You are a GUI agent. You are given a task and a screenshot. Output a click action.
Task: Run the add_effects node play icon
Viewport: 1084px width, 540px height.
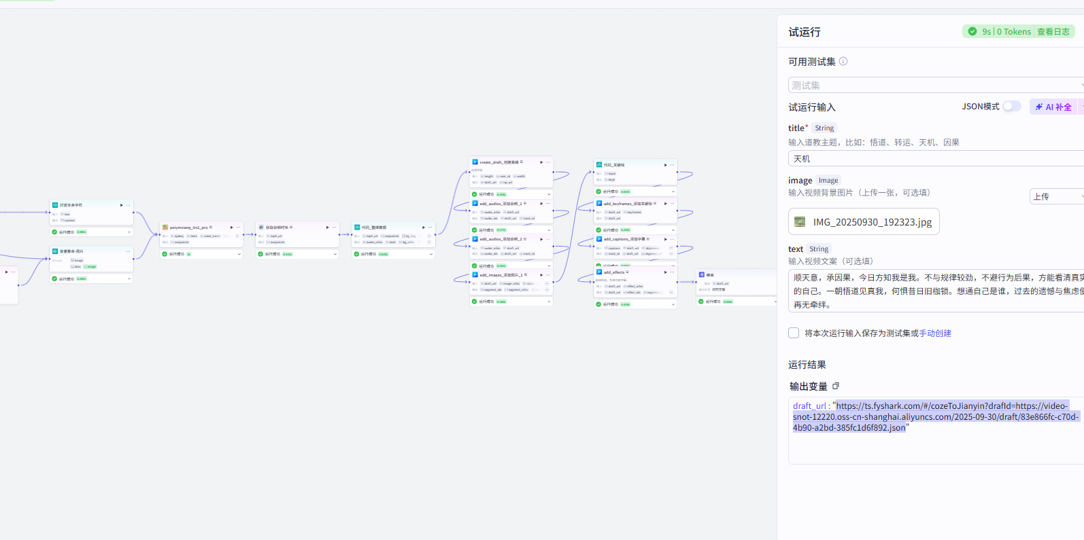(666, 272)
